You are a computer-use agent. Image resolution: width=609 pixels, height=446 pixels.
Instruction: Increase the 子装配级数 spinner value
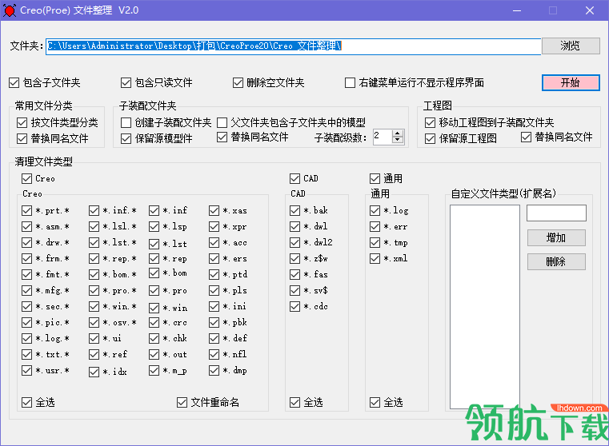pyautogui.click(x=397, y=133)
